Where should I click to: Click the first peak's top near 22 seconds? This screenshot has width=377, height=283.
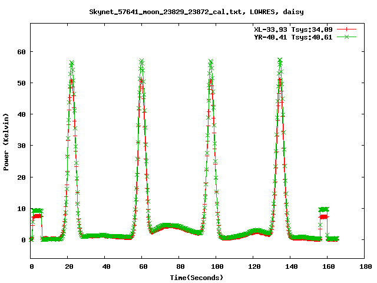pyautogui.click(x=71, y=63)
